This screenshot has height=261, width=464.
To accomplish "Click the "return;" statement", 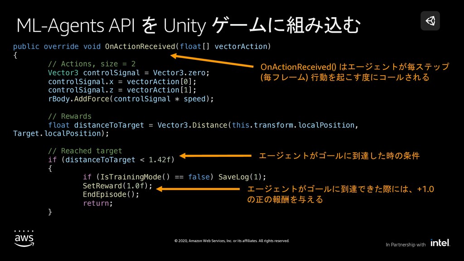I will (98, 203).
